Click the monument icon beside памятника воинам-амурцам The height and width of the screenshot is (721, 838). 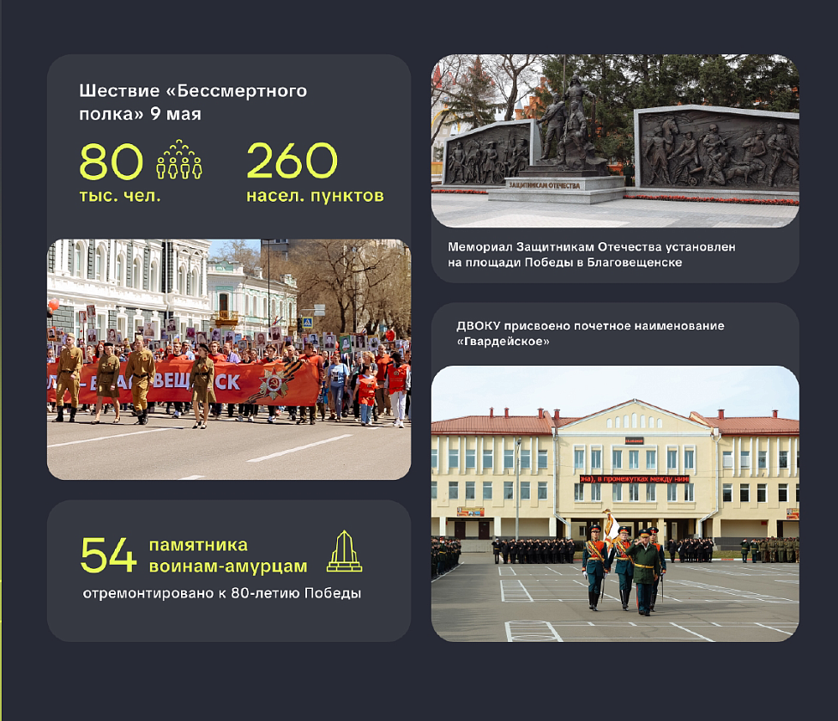pos(344,551)
